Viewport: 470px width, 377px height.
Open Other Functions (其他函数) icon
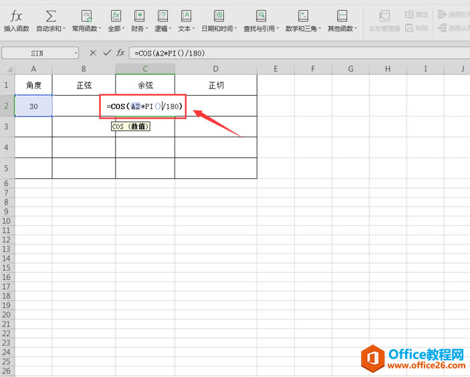[342, 16]
